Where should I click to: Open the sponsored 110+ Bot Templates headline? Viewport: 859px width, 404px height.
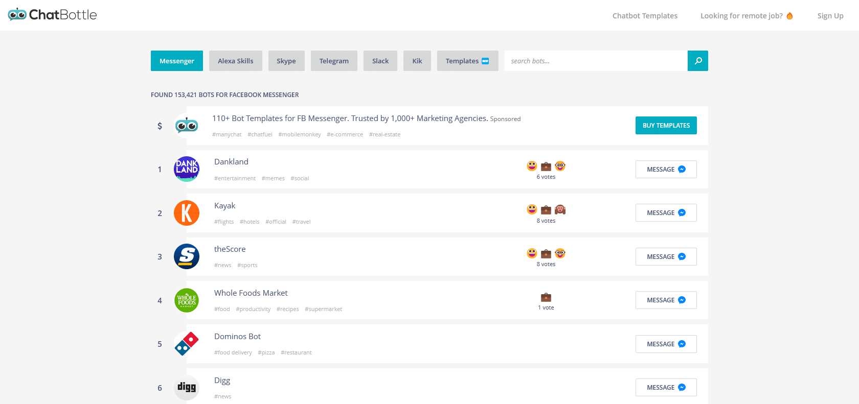pos(350,118)
